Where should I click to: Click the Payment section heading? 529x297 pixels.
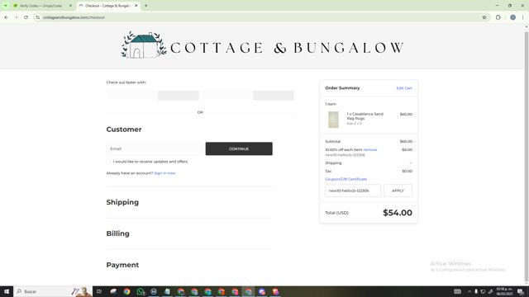coord(122,265)
